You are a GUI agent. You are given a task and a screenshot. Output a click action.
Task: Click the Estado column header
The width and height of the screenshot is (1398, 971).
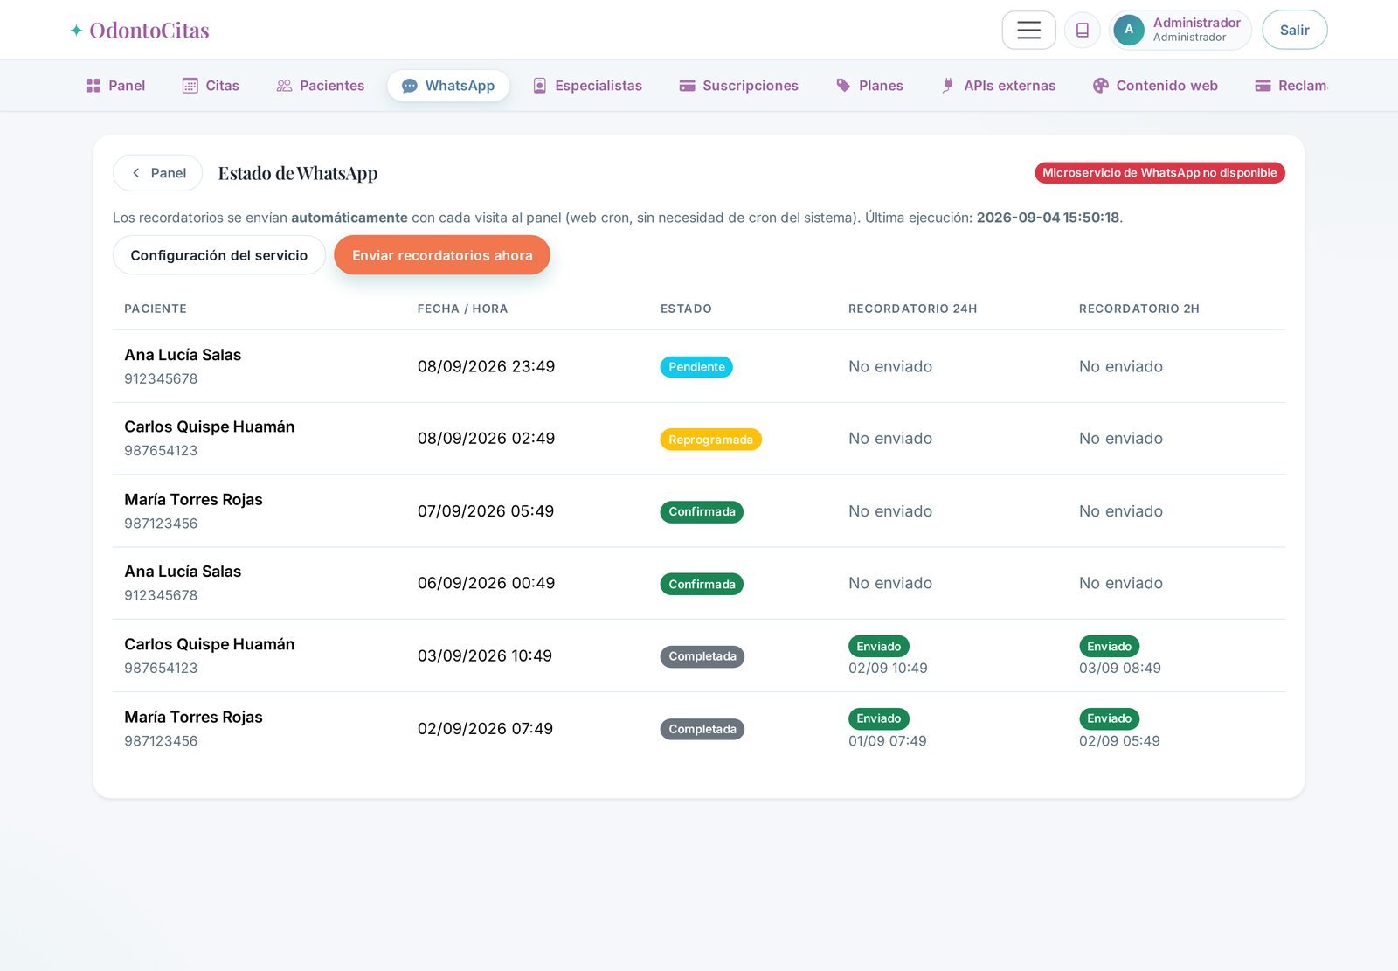click(686, 309)
